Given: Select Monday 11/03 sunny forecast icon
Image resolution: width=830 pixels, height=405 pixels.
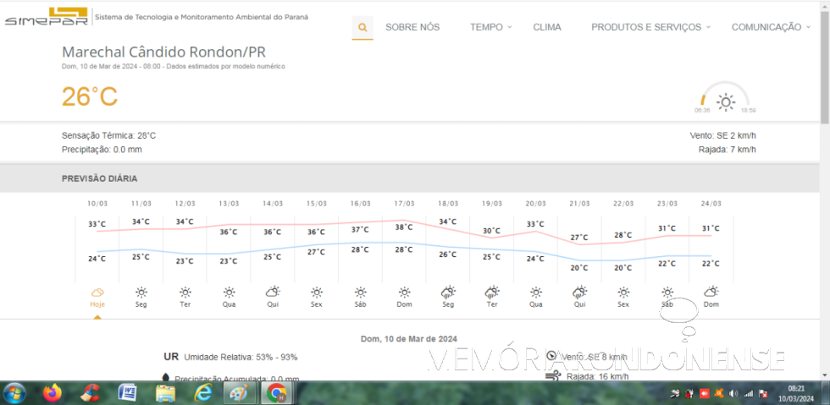Looking at the screenshot, I should (141, 292).
